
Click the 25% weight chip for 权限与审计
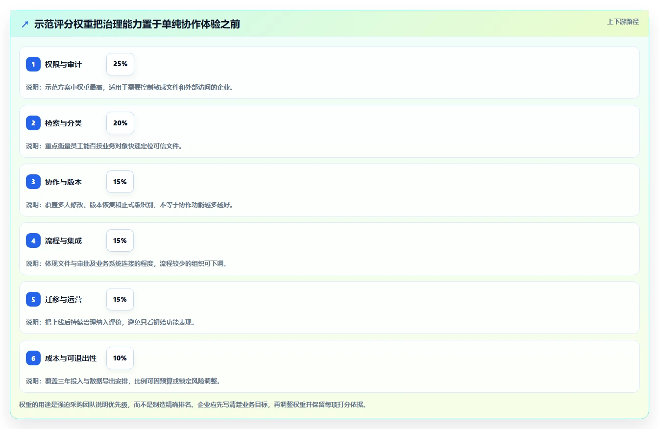[x=120, y=64]
